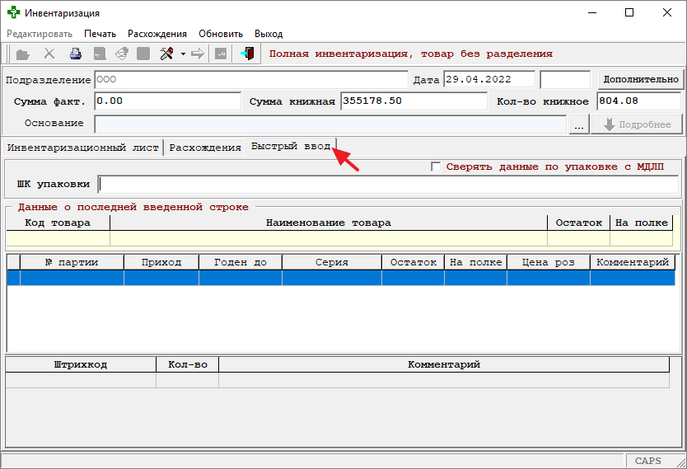The width and height of the screenshot is (687, 469).
Task: Click into the 'ШК упаковки' input field
Action: 387,184
